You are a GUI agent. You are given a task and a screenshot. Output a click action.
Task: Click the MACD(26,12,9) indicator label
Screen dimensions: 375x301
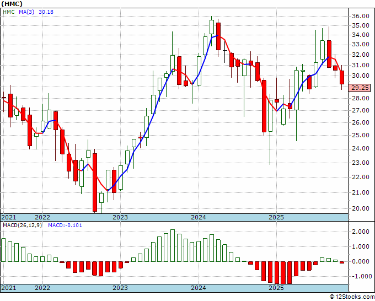[x=22, y=225]
